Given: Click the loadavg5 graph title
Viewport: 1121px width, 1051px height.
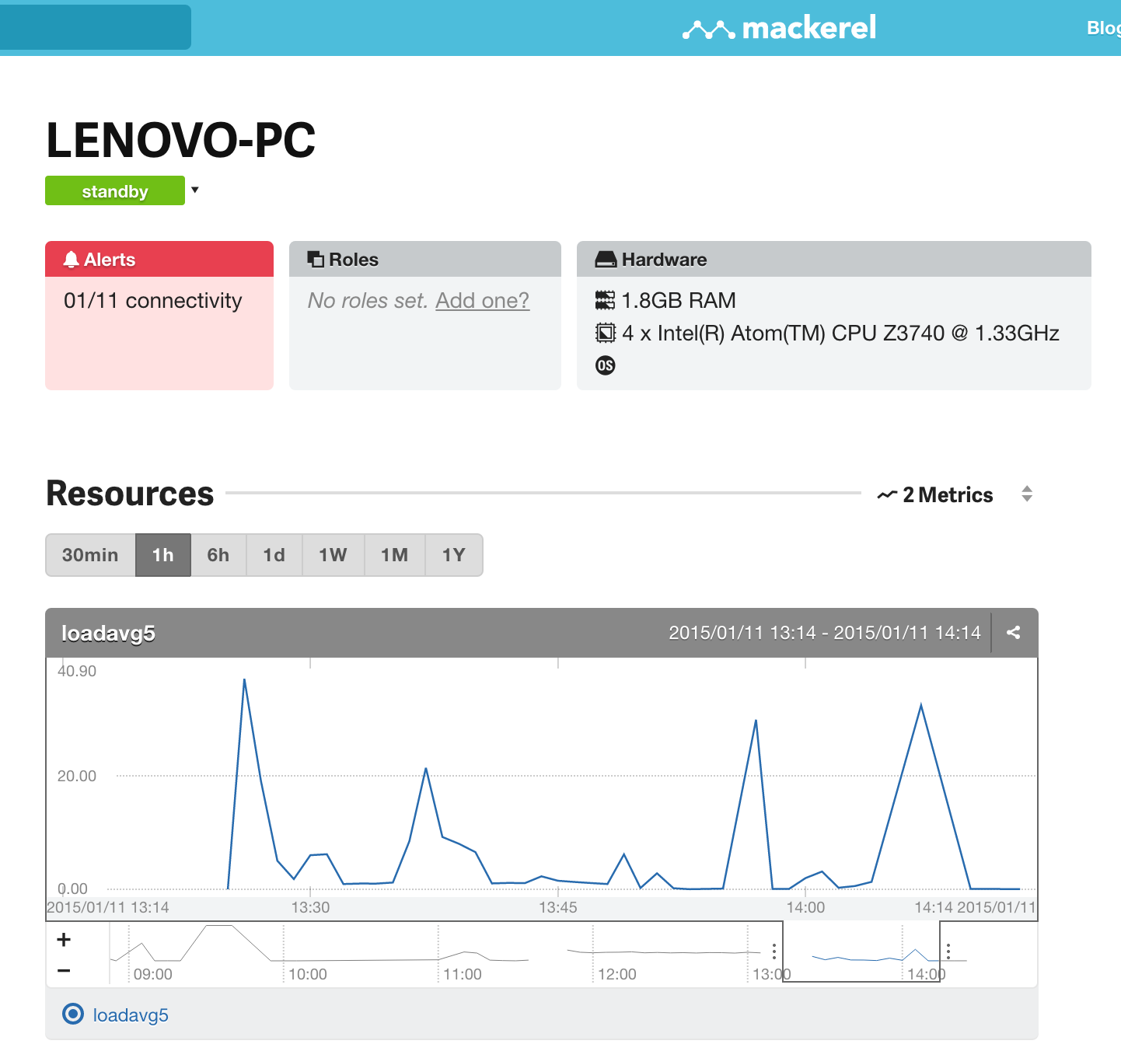Looking at the screenshot, I should pyautogui.click(x=108, y=634).
